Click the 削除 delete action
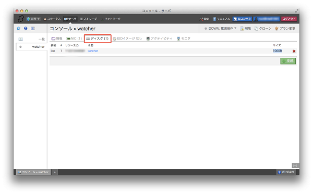Viewport: 313px width, 194px height. (x=246, y=29)
